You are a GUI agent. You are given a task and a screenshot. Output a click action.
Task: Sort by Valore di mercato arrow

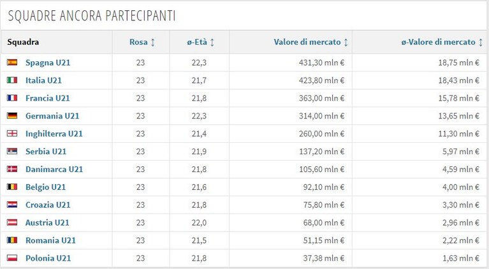[x=346, y=42]
